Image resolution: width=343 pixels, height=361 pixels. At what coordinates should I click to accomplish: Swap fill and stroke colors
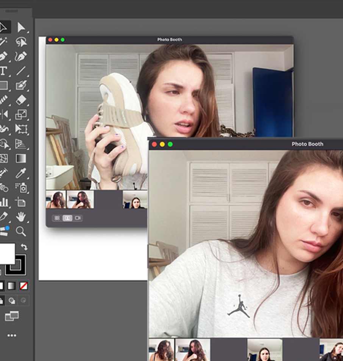click(24, 247)
